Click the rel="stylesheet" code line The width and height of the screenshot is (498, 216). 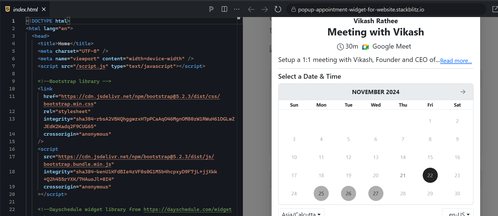point(67,111)
